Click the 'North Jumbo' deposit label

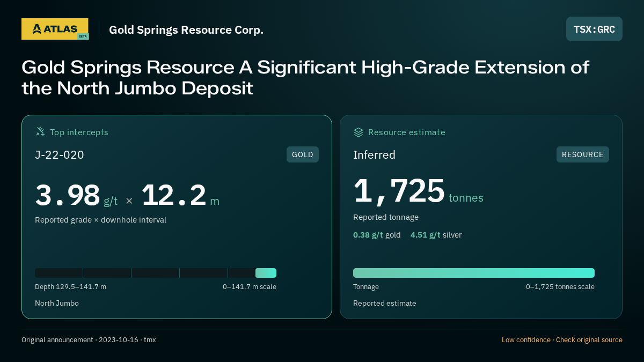(57, 303)
